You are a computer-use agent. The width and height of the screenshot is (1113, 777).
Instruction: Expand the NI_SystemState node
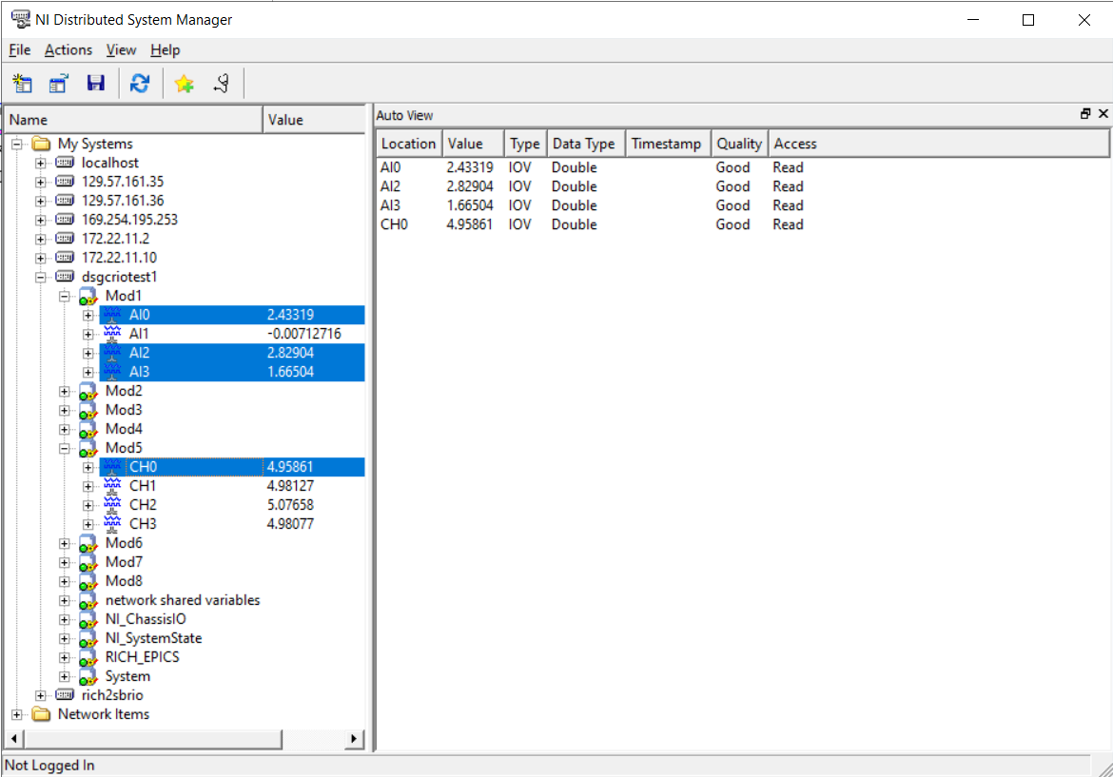click(64, 639)
